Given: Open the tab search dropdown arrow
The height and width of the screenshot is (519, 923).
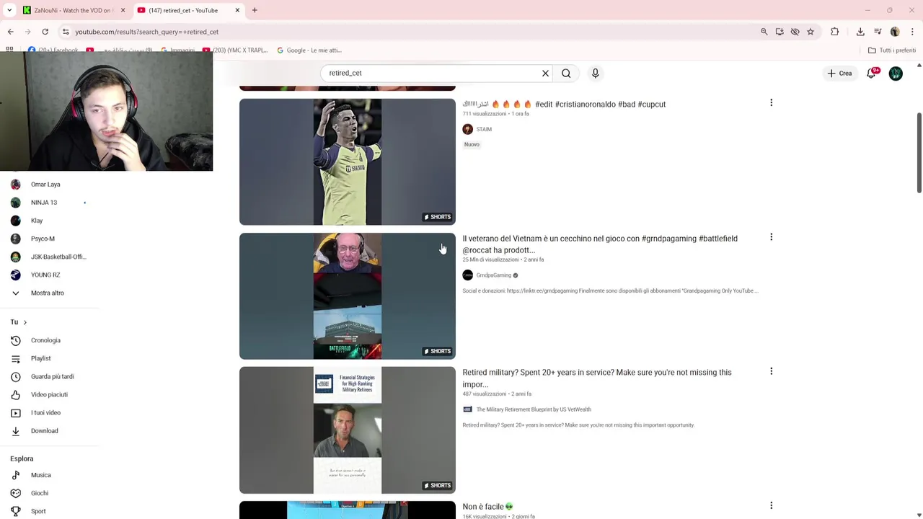Looking at the screenshot, I should pyautogui.click(x=9, y=10).
